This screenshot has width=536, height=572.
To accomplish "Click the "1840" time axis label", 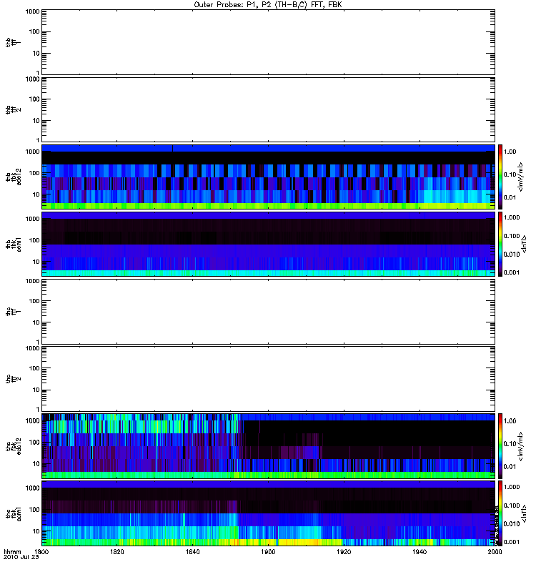I will [192, 551].
